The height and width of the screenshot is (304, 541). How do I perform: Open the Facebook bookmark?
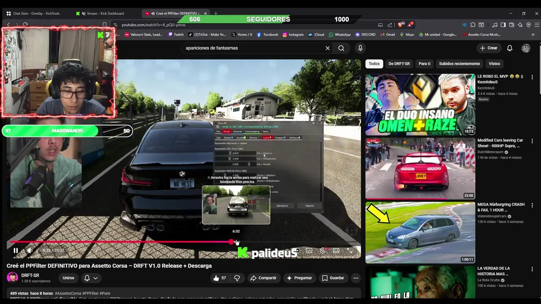point(268,35)
